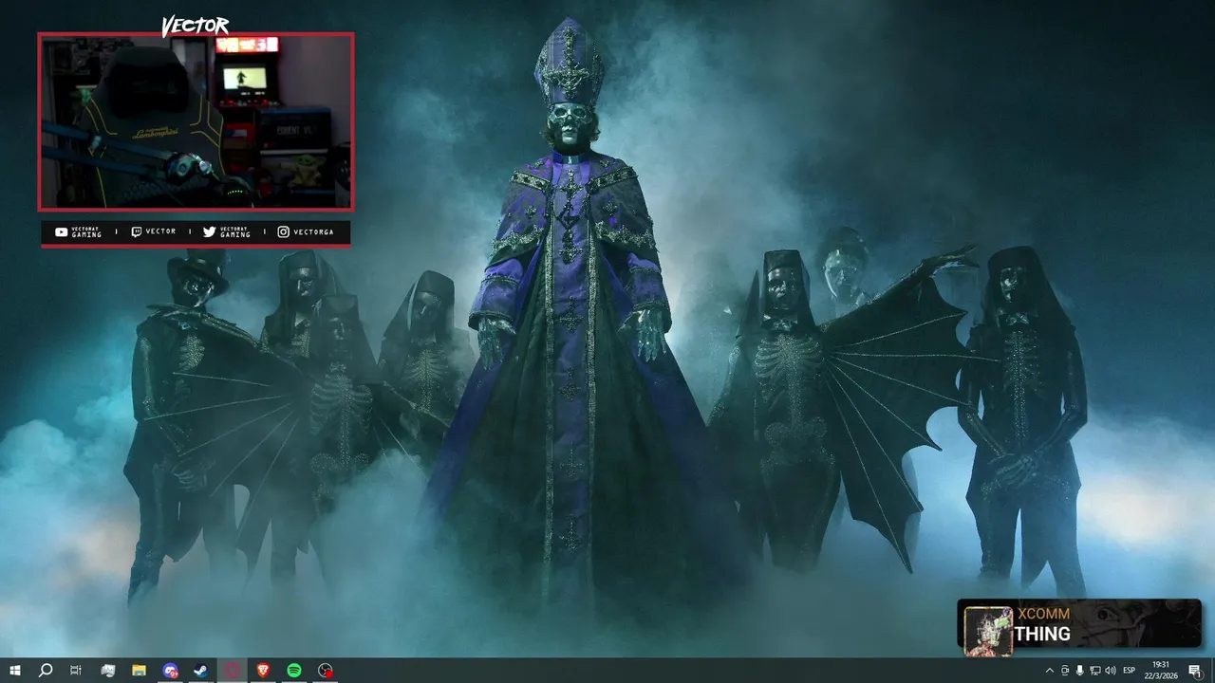
Task: Click the XCOMM artist name
Action: coord(1043,614)
